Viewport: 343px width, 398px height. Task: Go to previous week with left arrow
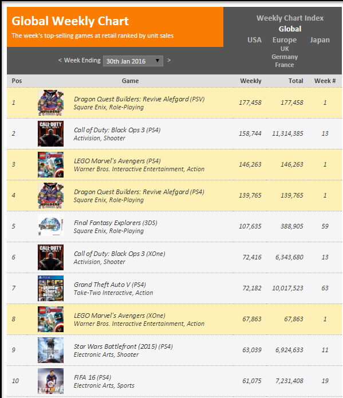(x=60, y=60)
